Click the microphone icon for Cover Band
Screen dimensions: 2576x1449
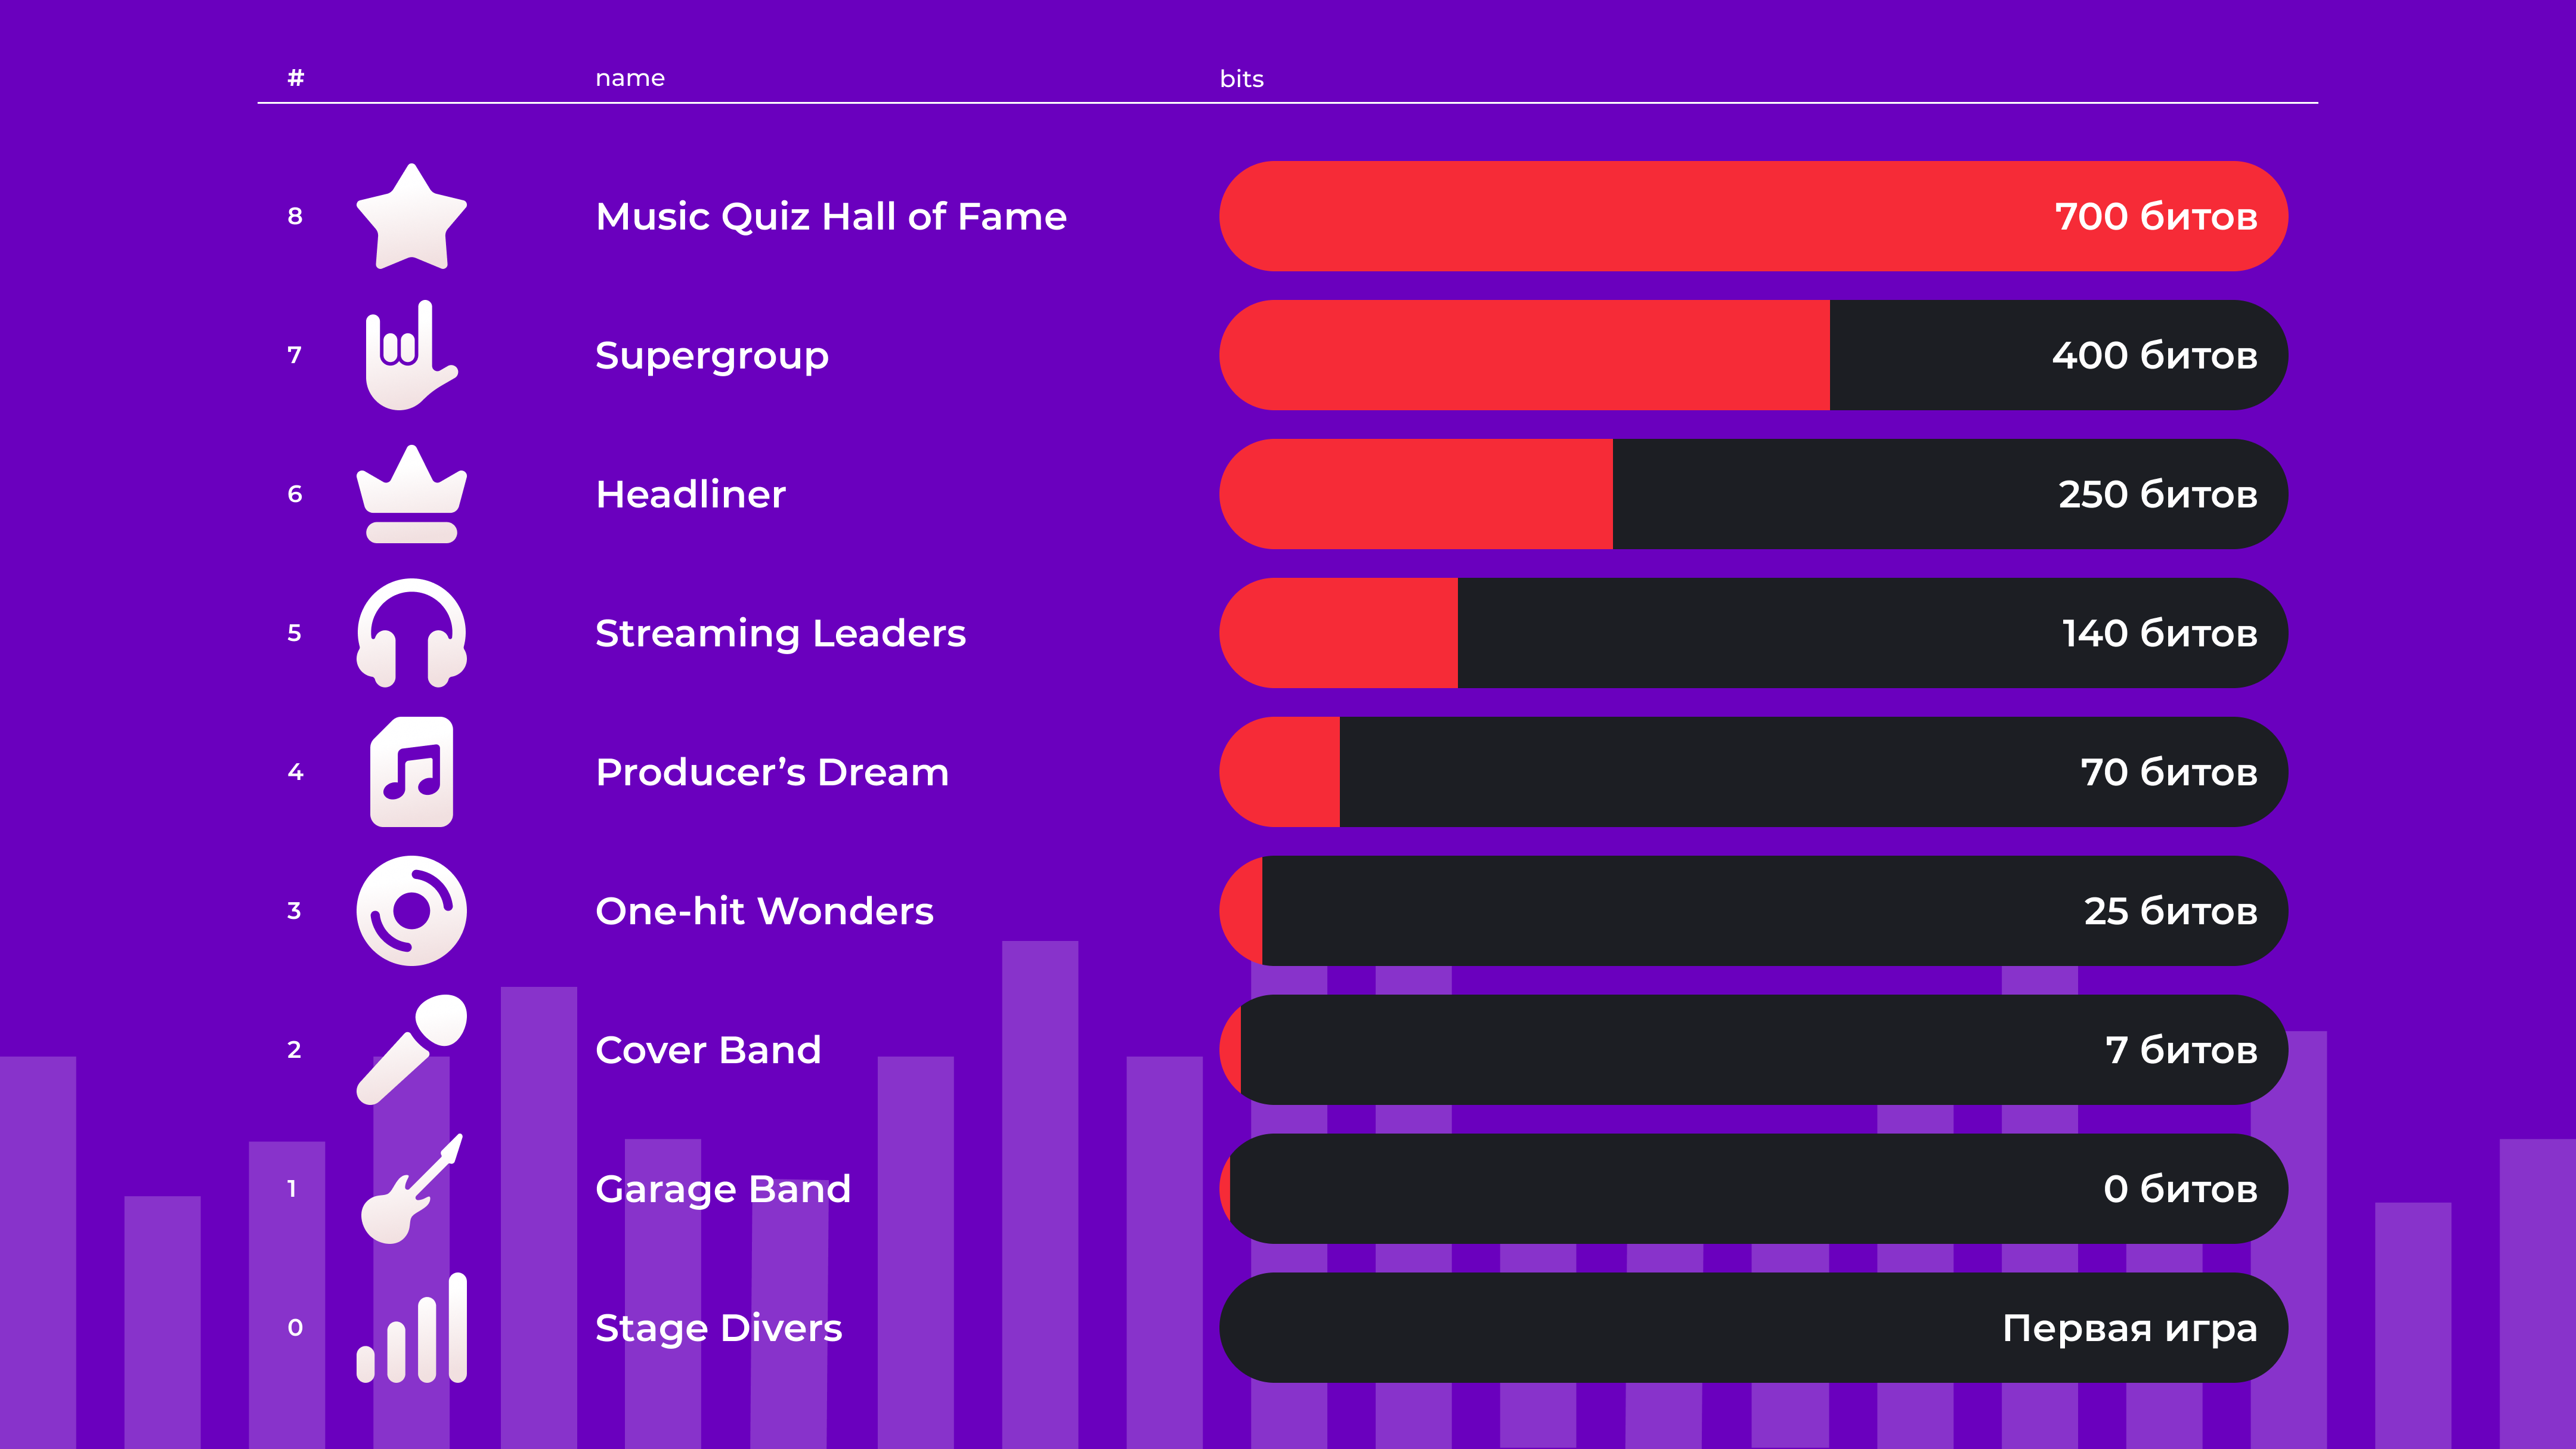411,1050
